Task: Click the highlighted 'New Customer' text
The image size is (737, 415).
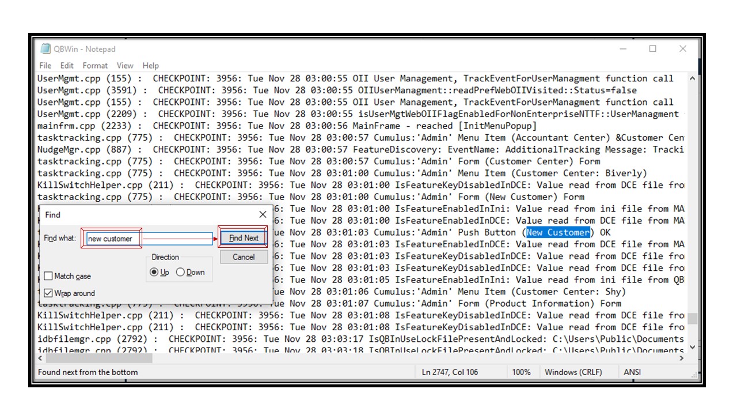Action: point(558,232)
